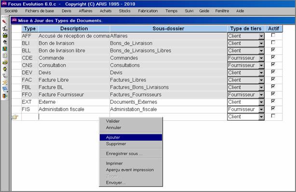Open Type de tiers dropdown for EXT row
The width and height of the screenshot is (296, 192).
coord(261,102)
